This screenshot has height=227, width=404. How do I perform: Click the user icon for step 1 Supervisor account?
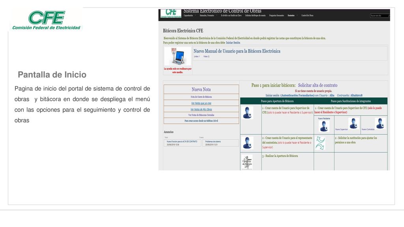pos(248,113)
